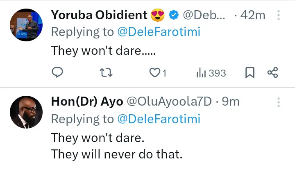Click the Hon(Dr) Ayo display name
This screenshot has width=295, height=174.
[87, 102]
